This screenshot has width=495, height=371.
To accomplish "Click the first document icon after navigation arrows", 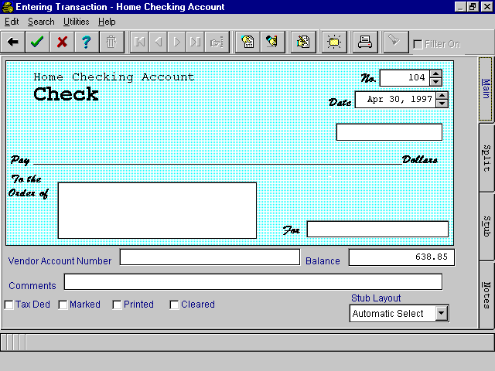I will [x=248, y=42].
